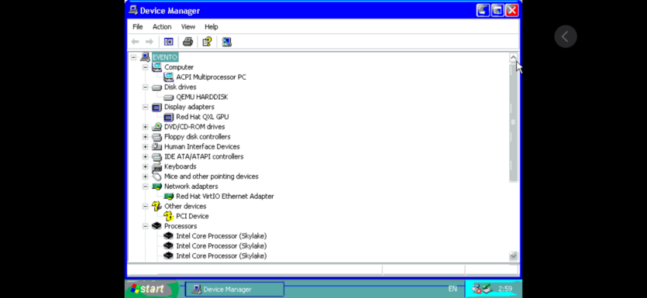Click Scan for hardware changes icon
This screenshot has height=298, width=647.
coord(226,42)
